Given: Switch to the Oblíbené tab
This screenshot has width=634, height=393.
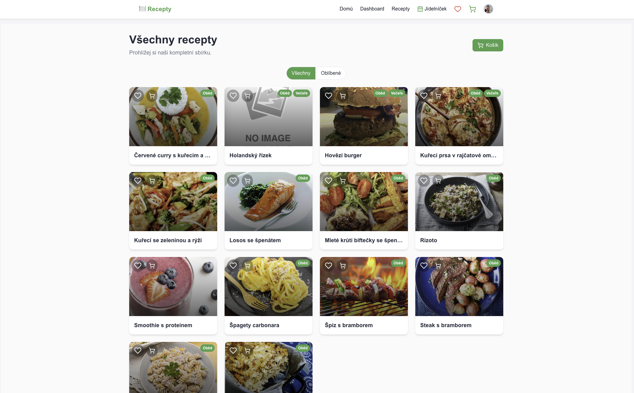Looking at the screenshot, I should coord(331,73).
